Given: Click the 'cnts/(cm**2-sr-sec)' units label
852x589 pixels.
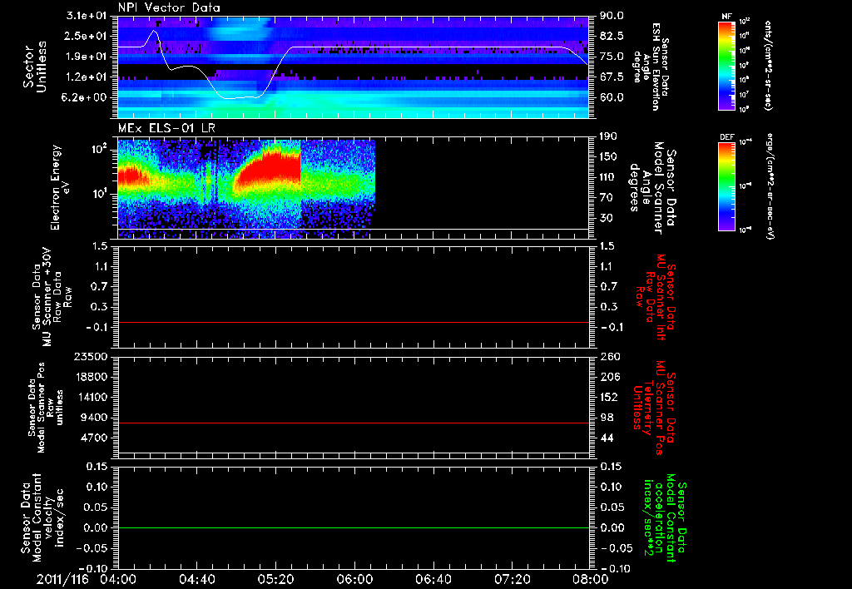Looking at the screenshot, I should [768, 66].
